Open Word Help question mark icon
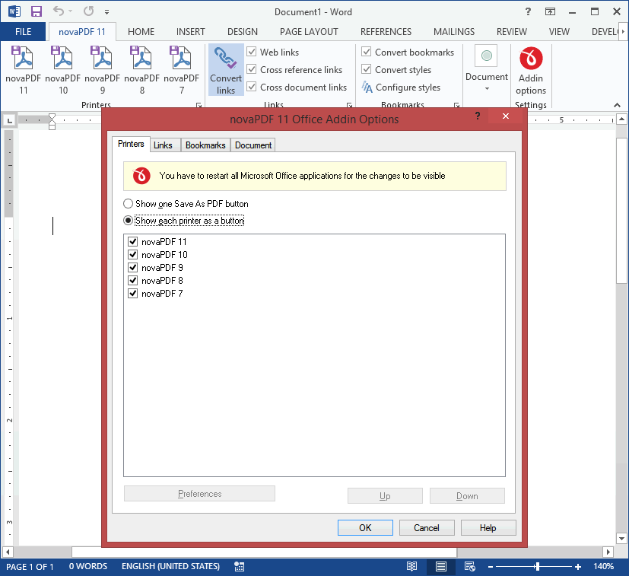 (528, 11)
